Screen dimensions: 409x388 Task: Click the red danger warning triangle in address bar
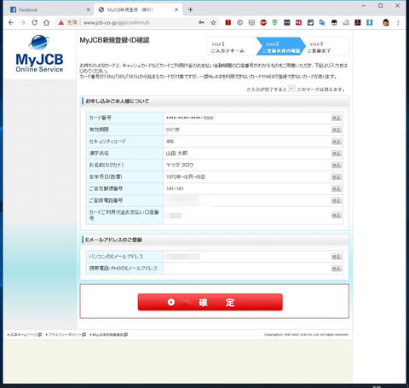click(60, 23)
